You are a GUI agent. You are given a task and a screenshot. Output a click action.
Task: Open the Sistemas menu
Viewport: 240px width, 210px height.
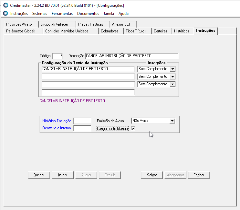point(40,14)
